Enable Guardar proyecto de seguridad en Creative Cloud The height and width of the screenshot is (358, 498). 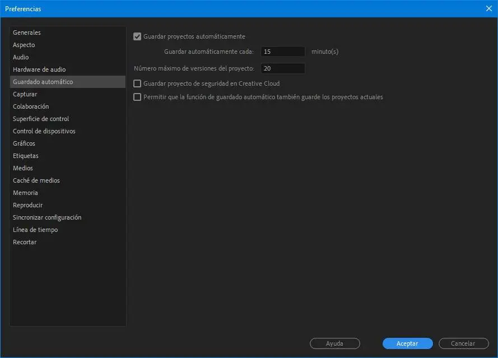coord(137,83)
